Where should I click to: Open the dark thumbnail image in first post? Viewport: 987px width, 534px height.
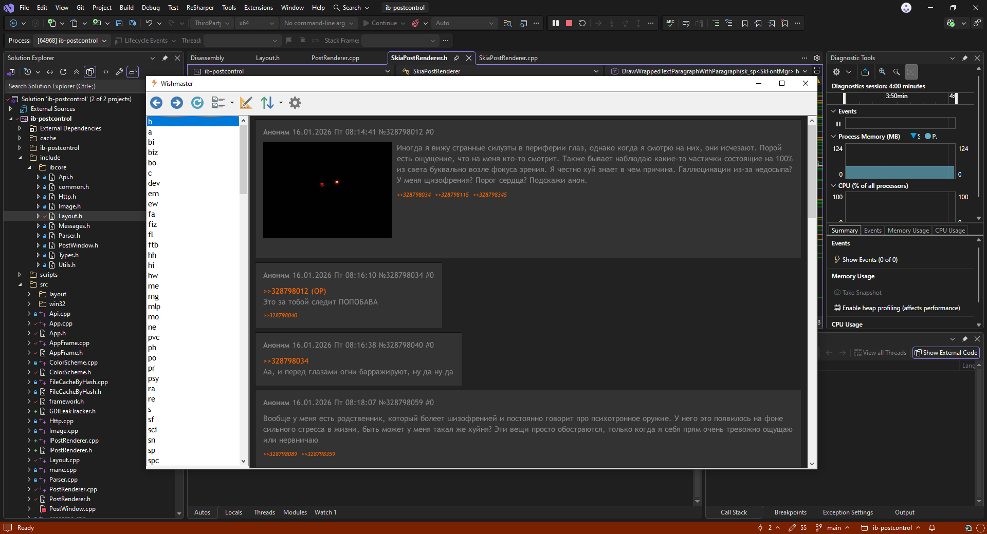327,189
